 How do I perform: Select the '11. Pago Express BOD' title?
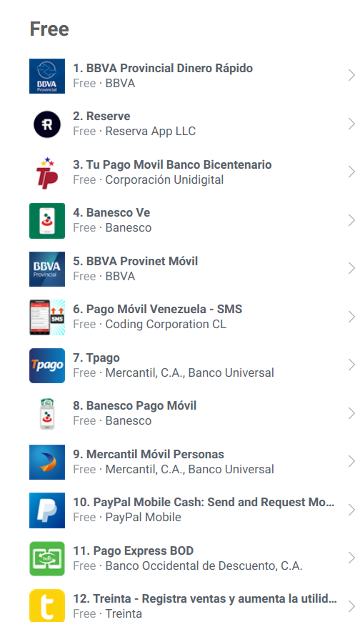tap(134, 551)
